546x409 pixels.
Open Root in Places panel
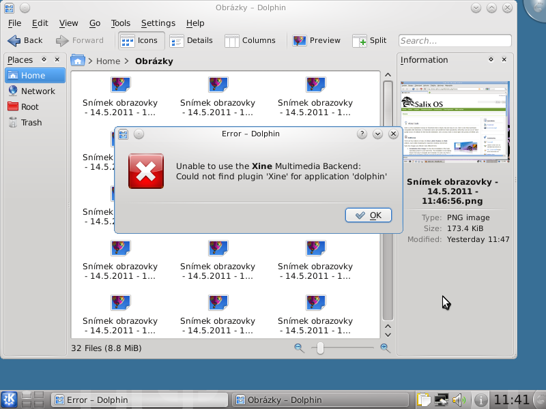click(35, 107)
